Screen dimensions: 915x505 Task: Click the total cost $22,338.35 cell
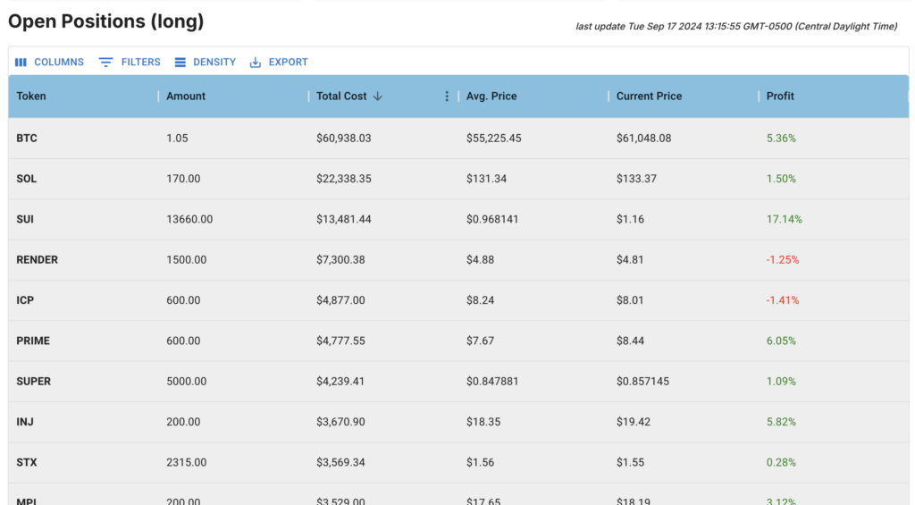pos(383,179)
